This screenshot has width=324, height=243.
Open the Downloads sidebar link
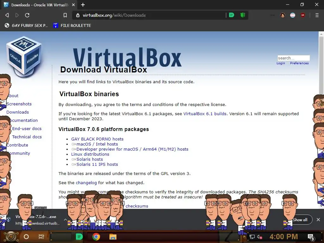(x=18, y=112)
